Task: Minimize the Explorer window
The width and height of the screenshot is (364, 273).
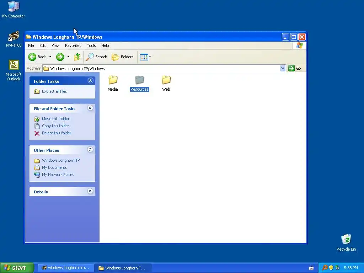Action: [x=285, y=37]
